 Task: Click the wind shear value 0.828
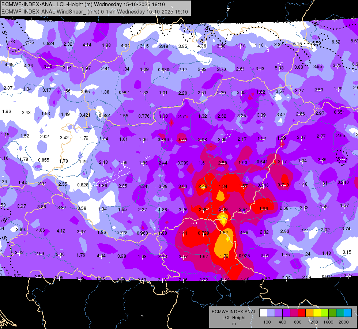[x=83, y=185]
